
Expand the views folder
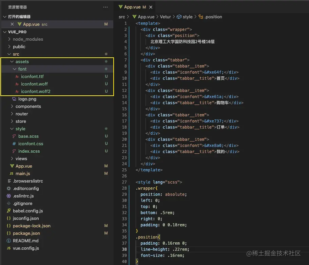click(12, 158)
